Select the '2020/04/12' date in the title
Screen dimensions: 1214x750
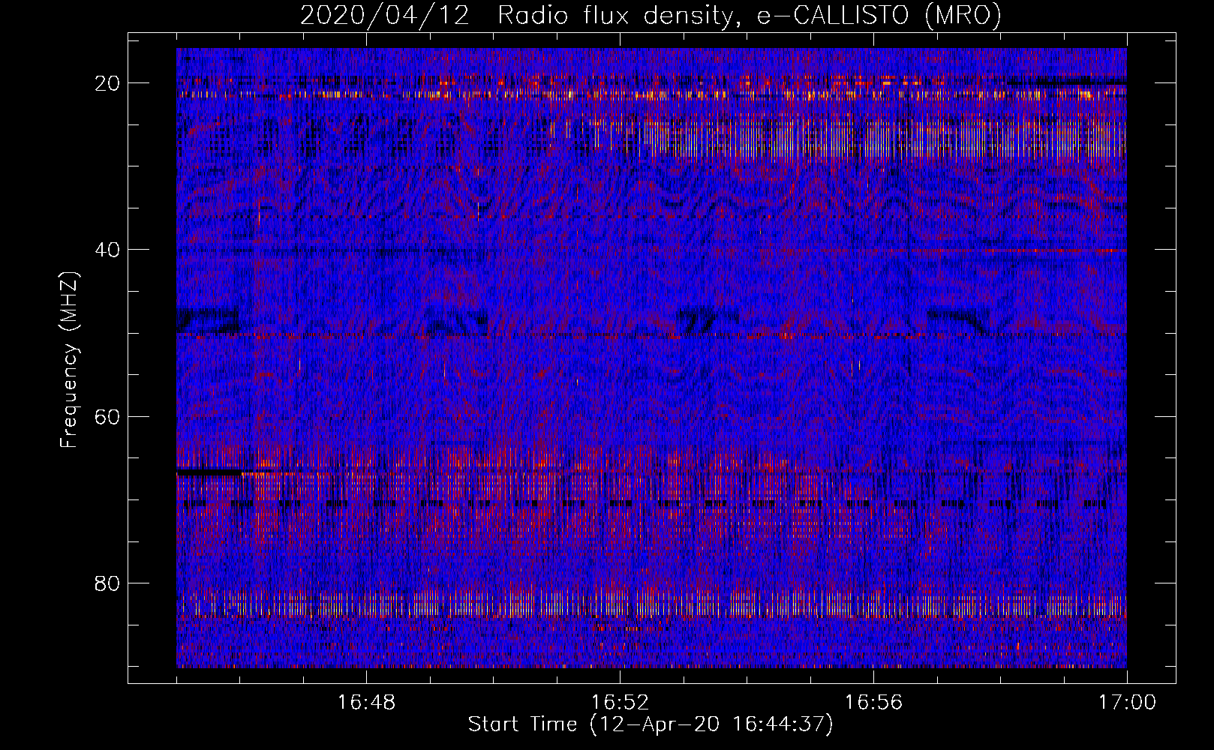[385, 16]
